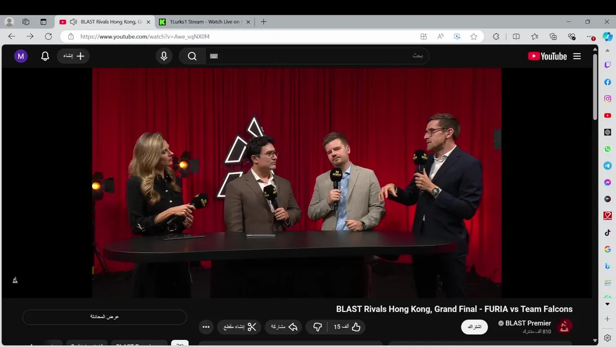Refresh the current page
The image size is (616, 347).
click(x=48, y=37)
